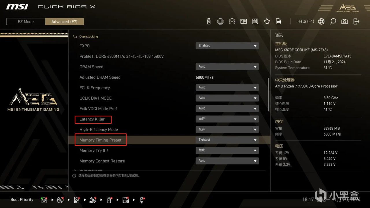Click the 32768 MB memory capacity value

click(332, 129)
